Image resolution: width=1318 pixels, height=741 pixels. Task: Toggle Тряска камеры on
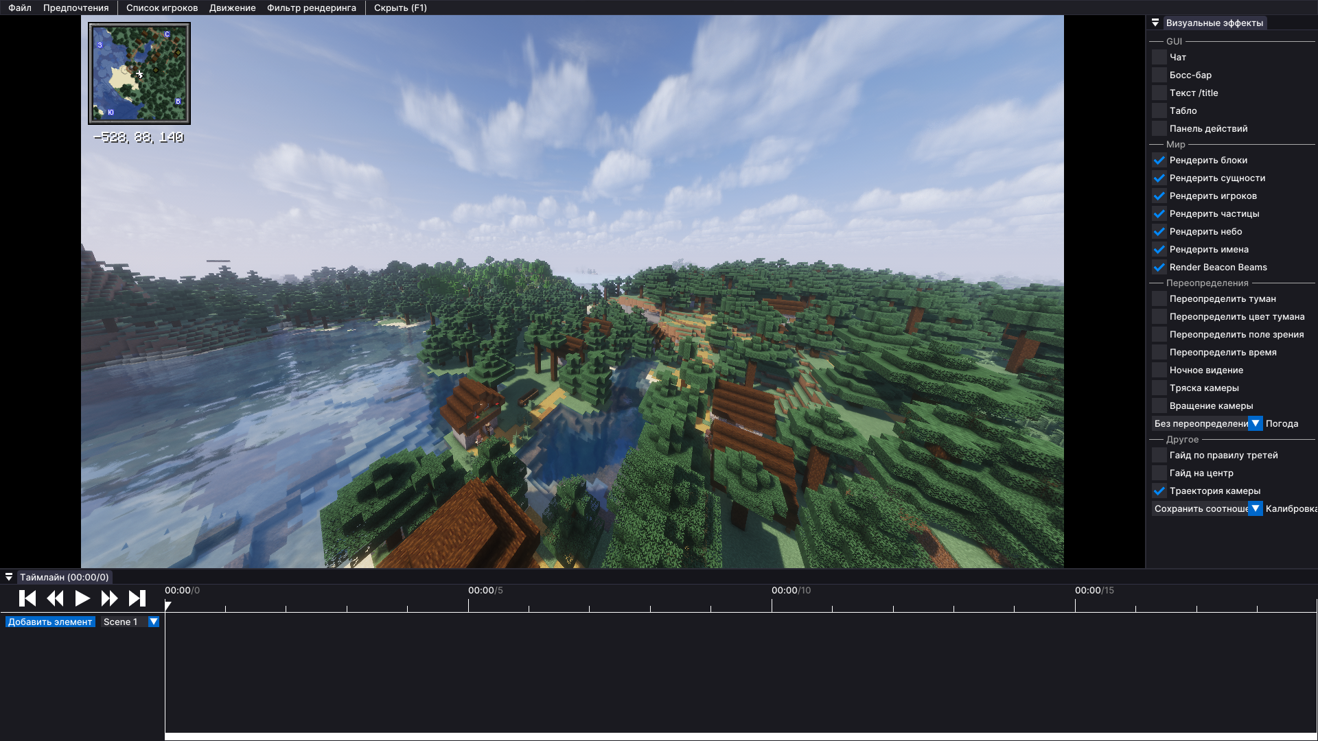pos(1159,388)
